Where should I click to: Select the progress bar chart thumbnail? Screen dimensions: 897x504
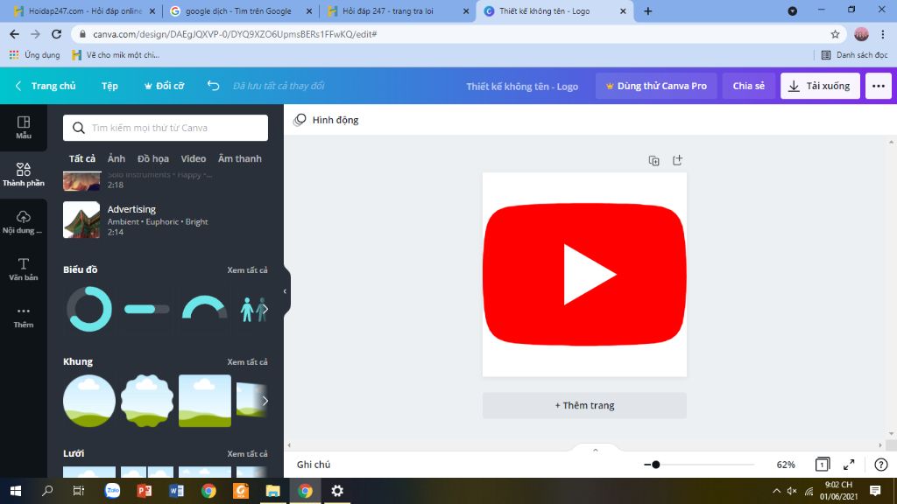147,309
